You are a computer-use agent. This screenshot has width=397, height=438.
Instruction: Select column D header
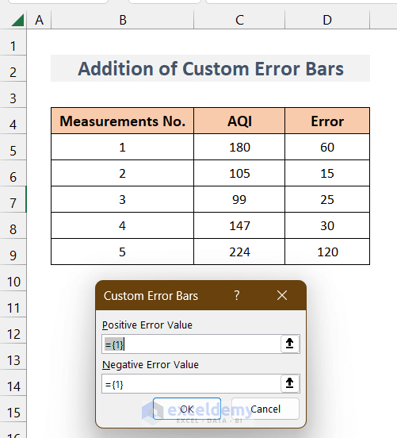point(327,20)
